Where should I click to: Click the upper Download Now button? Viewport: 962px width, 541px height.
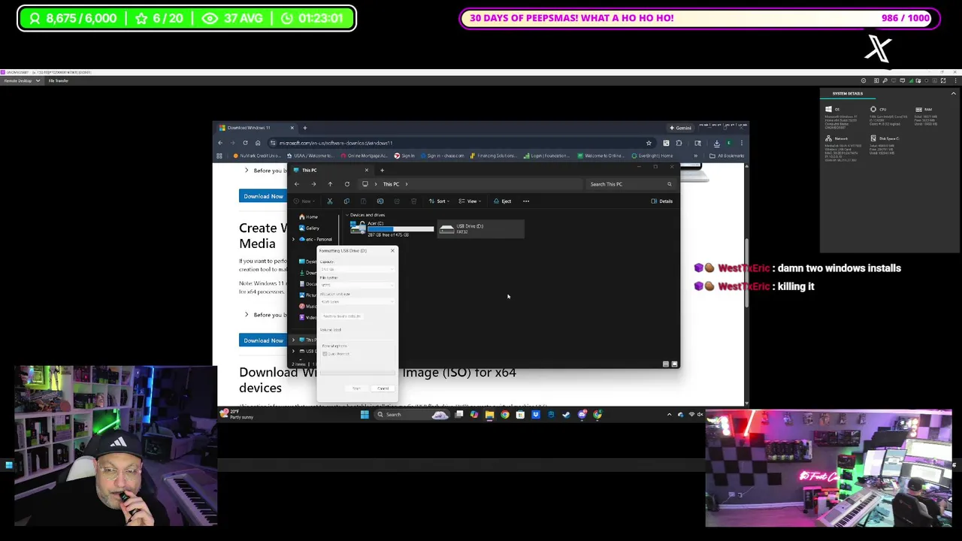coord(263,196)
